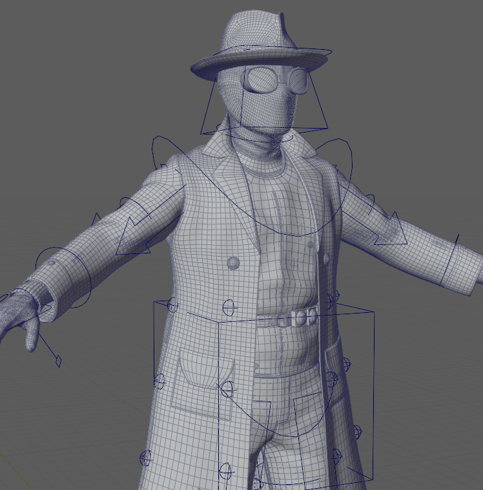Click the large coat button on the chest lapel
The height and width of the screenshot is (490, 483).
[233, 262]
